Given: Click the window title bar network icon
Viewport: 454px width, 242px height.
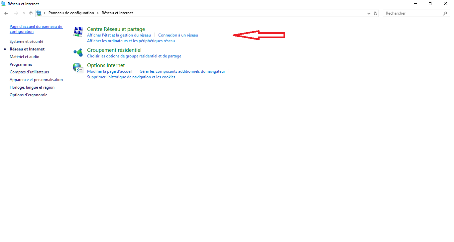Looking at the screenshot, I should [x=3, y=4].
